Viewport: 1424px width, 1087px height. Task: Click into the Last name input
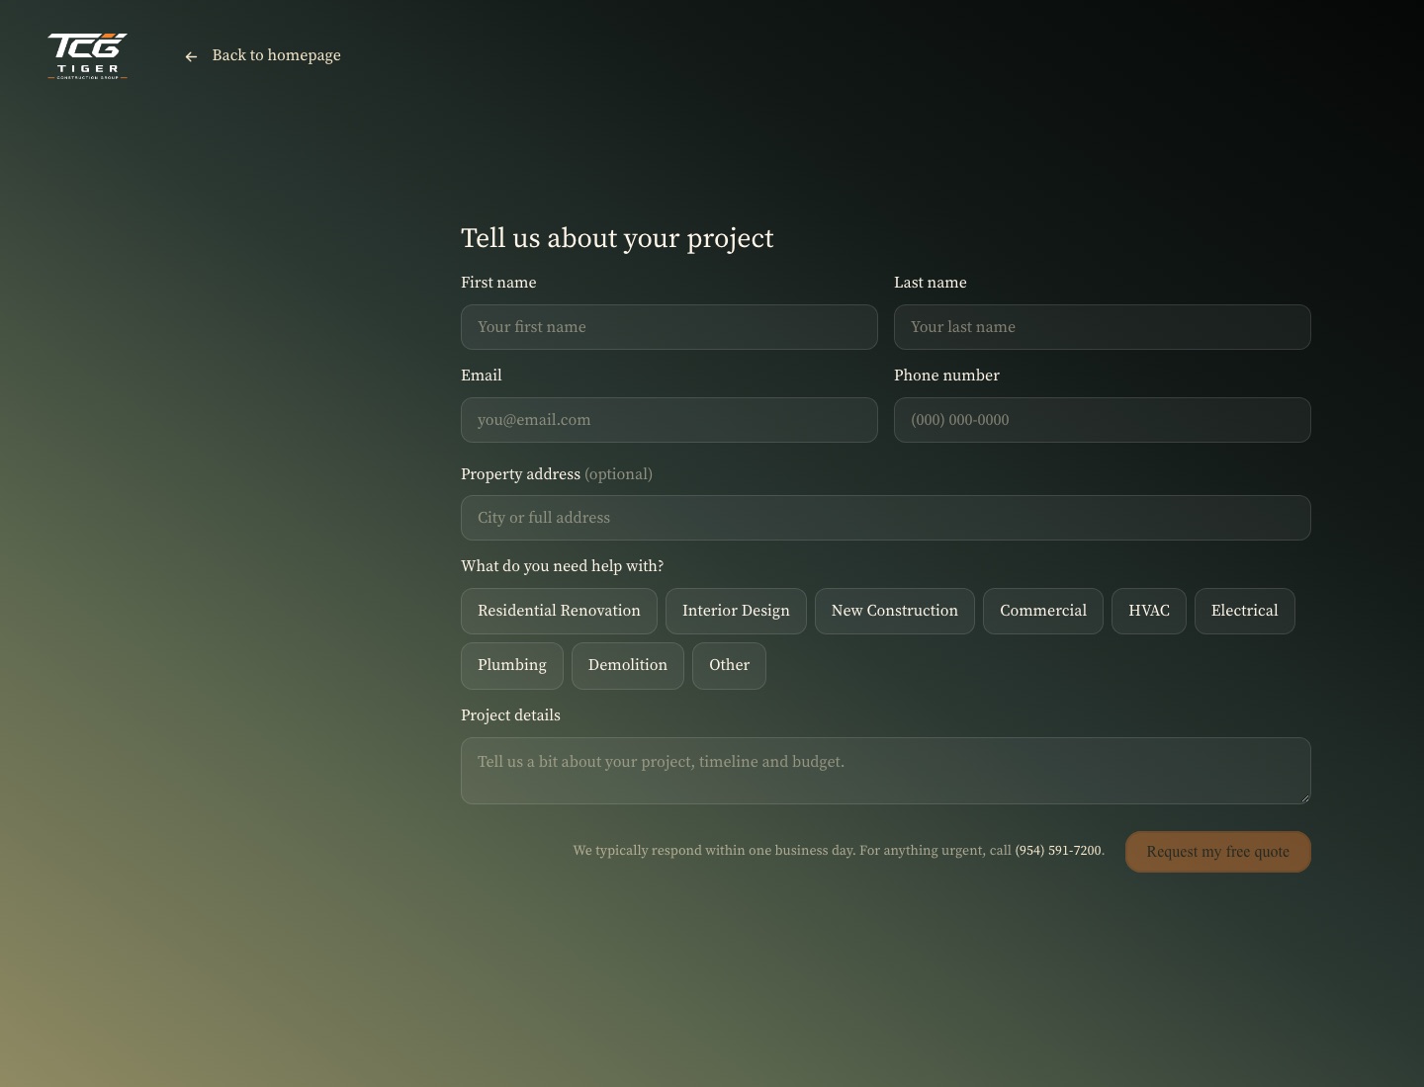pos(1103,327)
